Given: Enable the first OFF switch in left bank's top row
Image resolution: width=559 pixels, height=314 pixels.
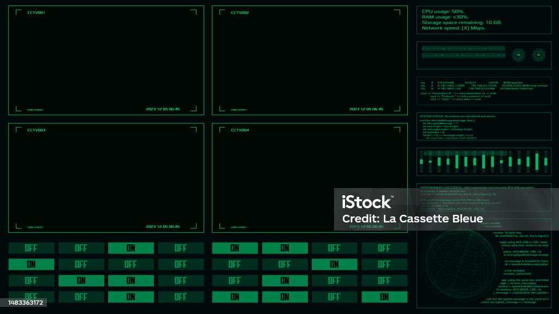Looking at the screenshot, I should (31, 248).
